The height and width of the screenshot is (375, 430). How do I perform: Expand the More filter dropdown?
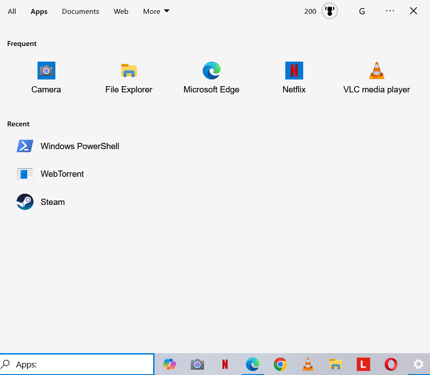tap(156, 12)
